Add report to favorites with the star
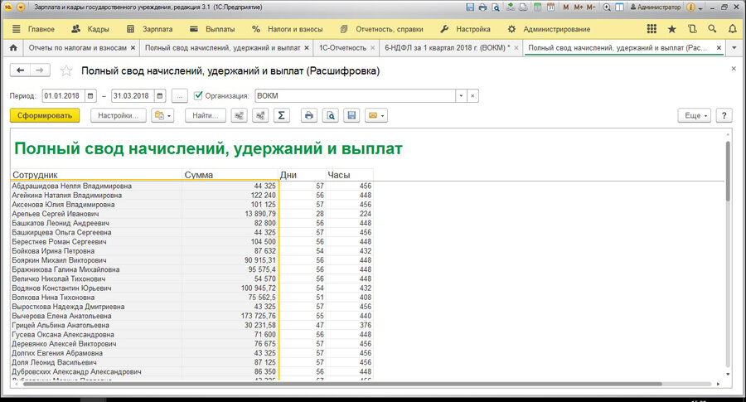The image size is (746, 402). pos(66,71)
